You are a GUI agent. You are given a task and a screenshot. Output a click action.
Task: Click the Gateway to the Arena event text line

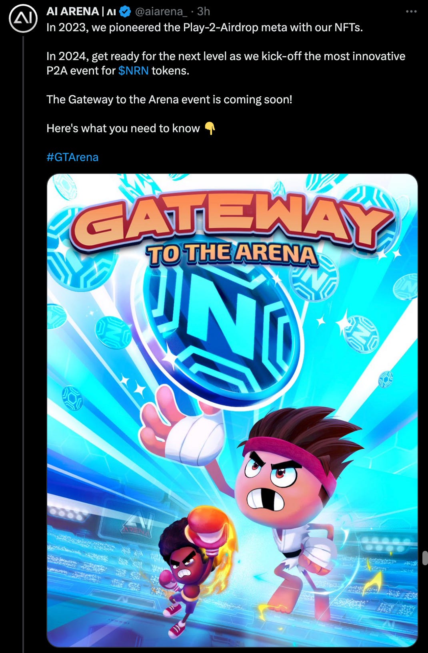click(x=169, y=99)
